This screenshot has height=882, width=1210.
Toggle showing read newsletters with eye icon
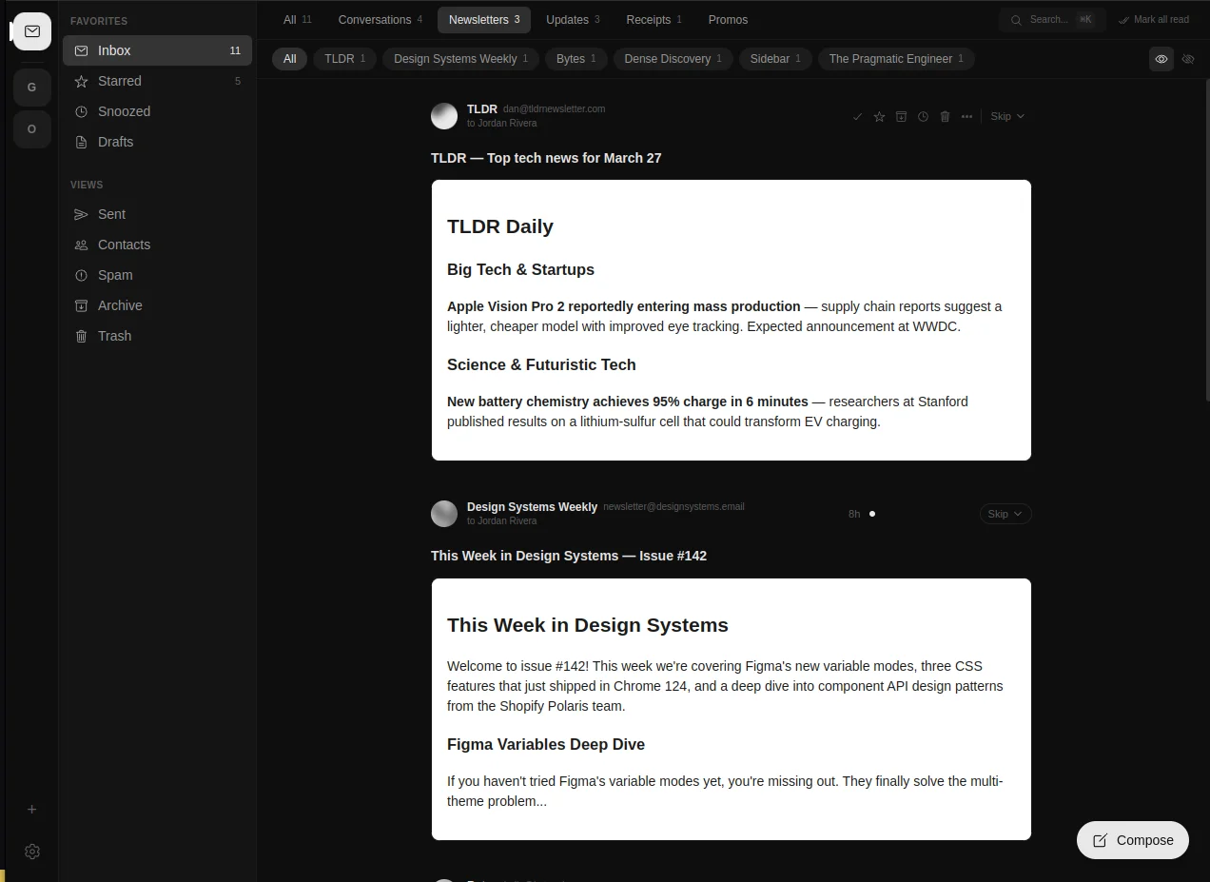coord(1161,59)
